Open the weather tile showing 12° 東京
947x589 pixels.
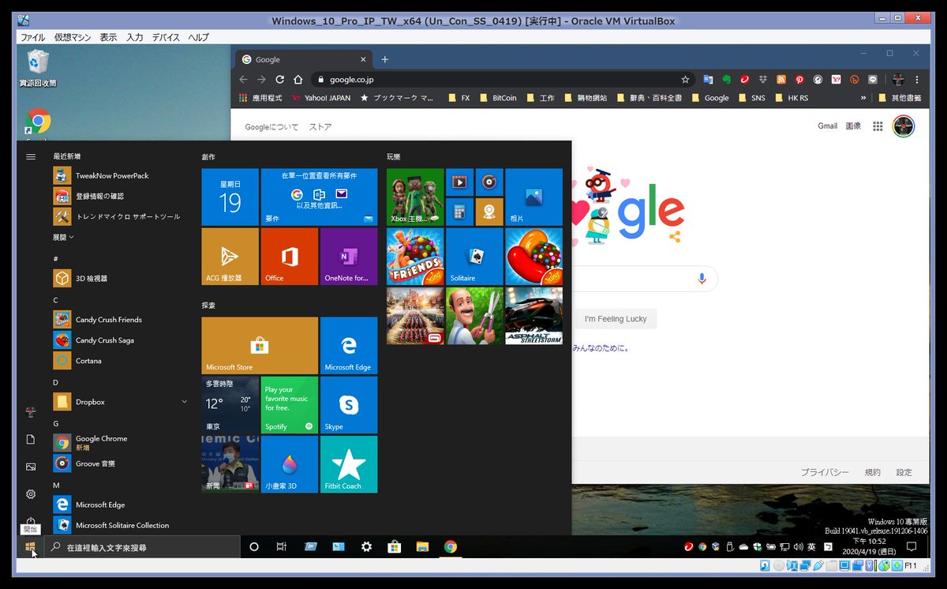pyautogui.click(x=230, y=405)
